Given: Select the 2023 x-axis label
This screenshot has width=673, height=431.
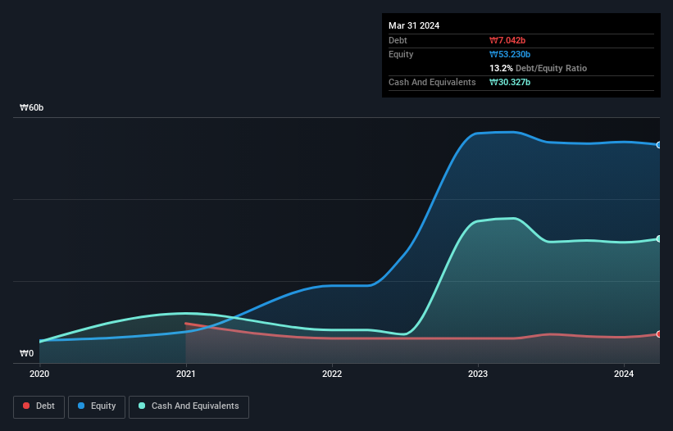Looking at the screenshot, I should pyautogui.click(x=478, y=374).
